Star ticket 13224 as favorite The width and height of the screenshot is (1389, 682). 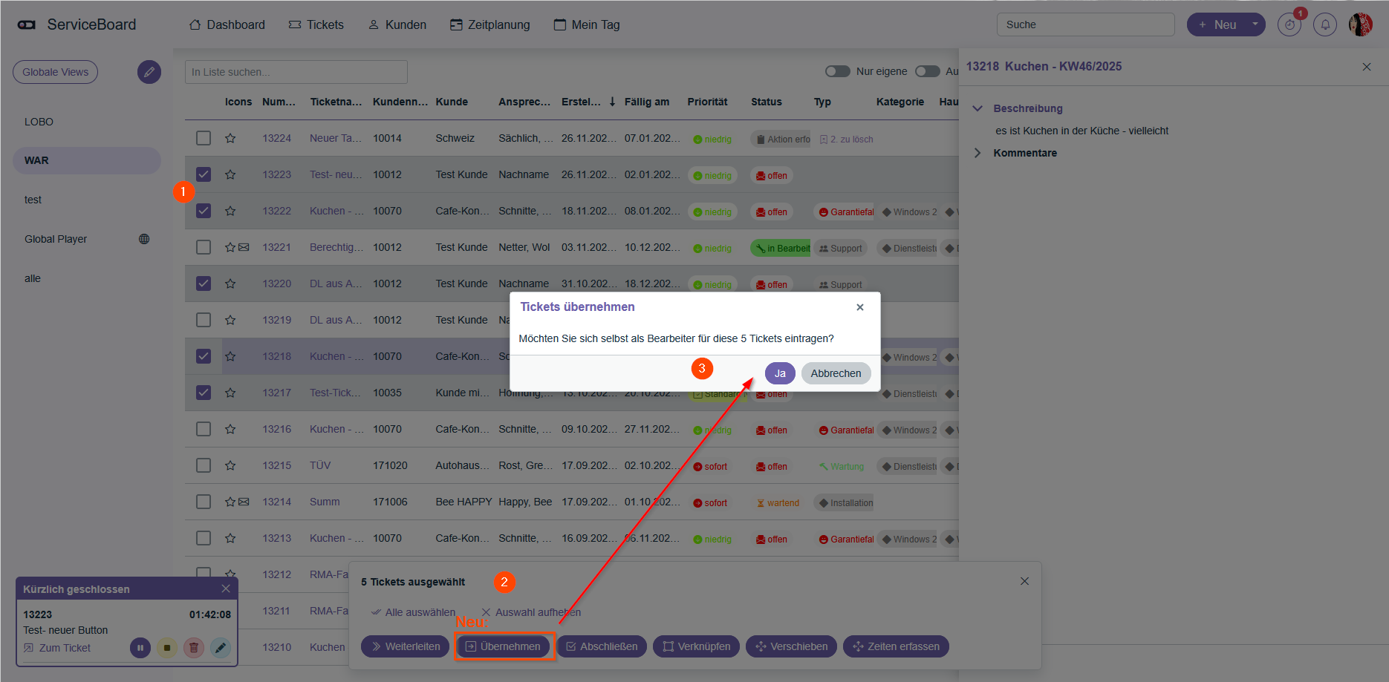click(230, 138)
